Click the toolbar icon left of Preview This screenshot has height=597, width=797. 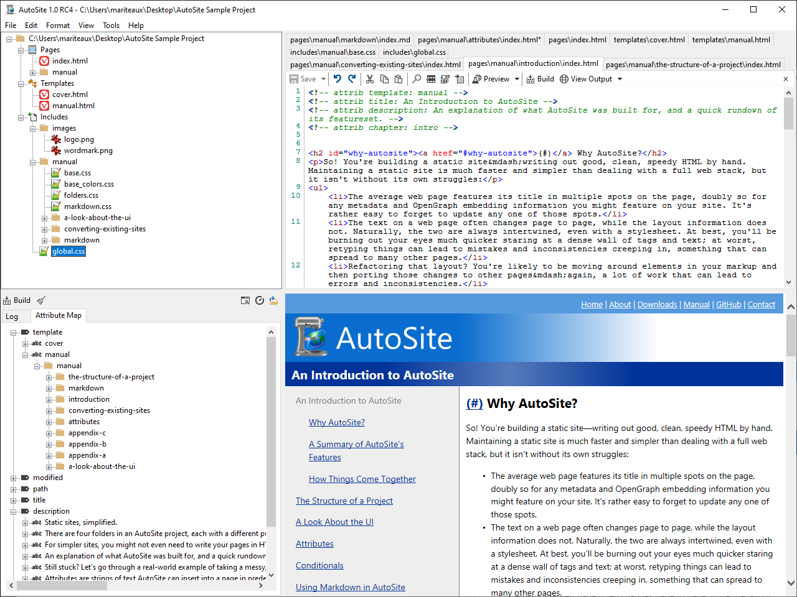tap(460, 79)
